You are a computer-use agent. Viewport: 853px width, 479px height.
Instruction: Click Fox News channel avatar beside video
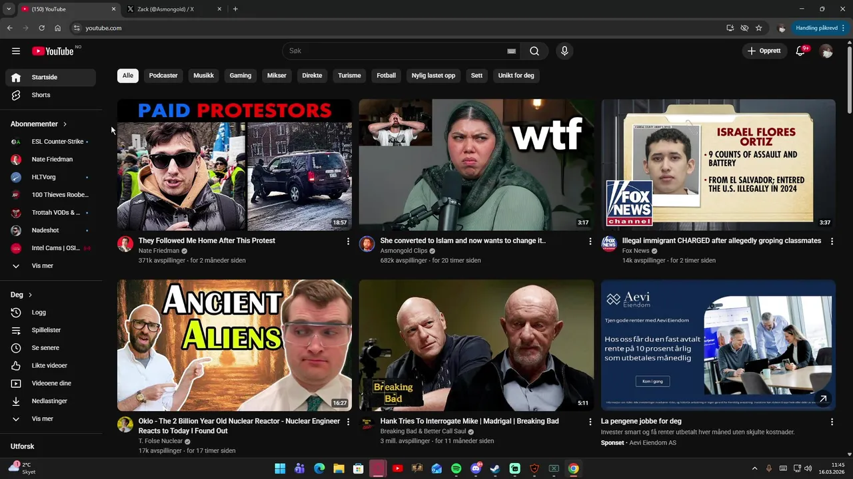coord(609,243)
